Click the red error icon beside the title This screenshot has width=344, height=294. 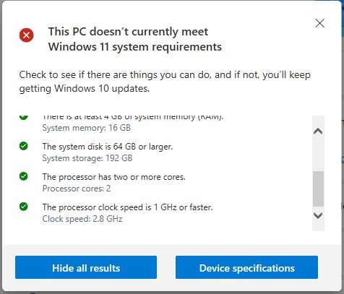(x=27, y=35)
